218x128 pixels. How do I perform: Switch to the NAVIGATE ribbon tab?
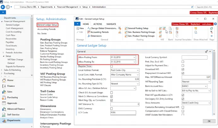click(111, 24)
